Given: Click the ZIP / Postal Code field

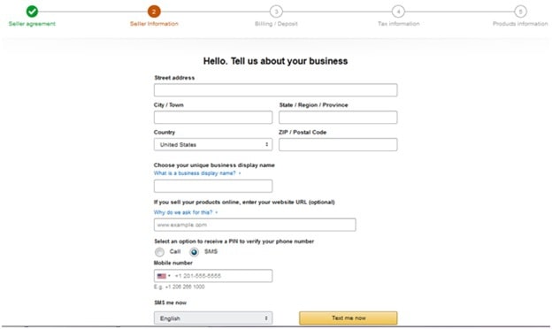Looking at the screenshot, I should [338, 145].
